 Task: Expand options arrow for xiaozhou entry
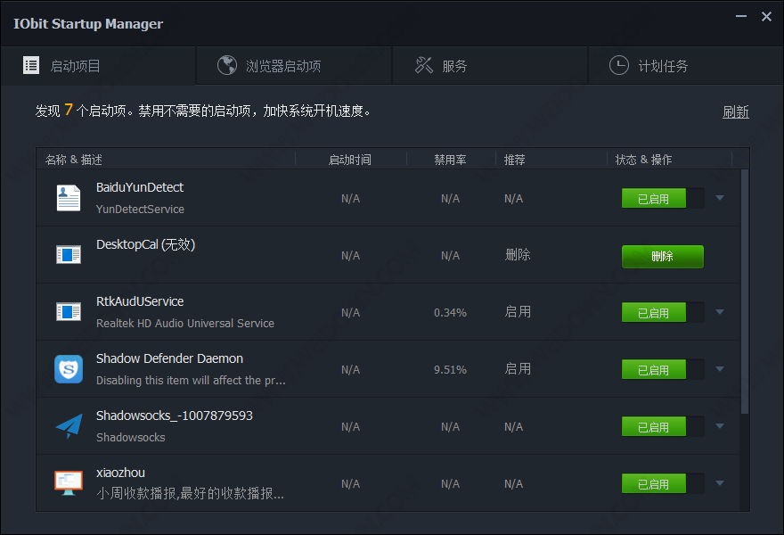point(720,483)
